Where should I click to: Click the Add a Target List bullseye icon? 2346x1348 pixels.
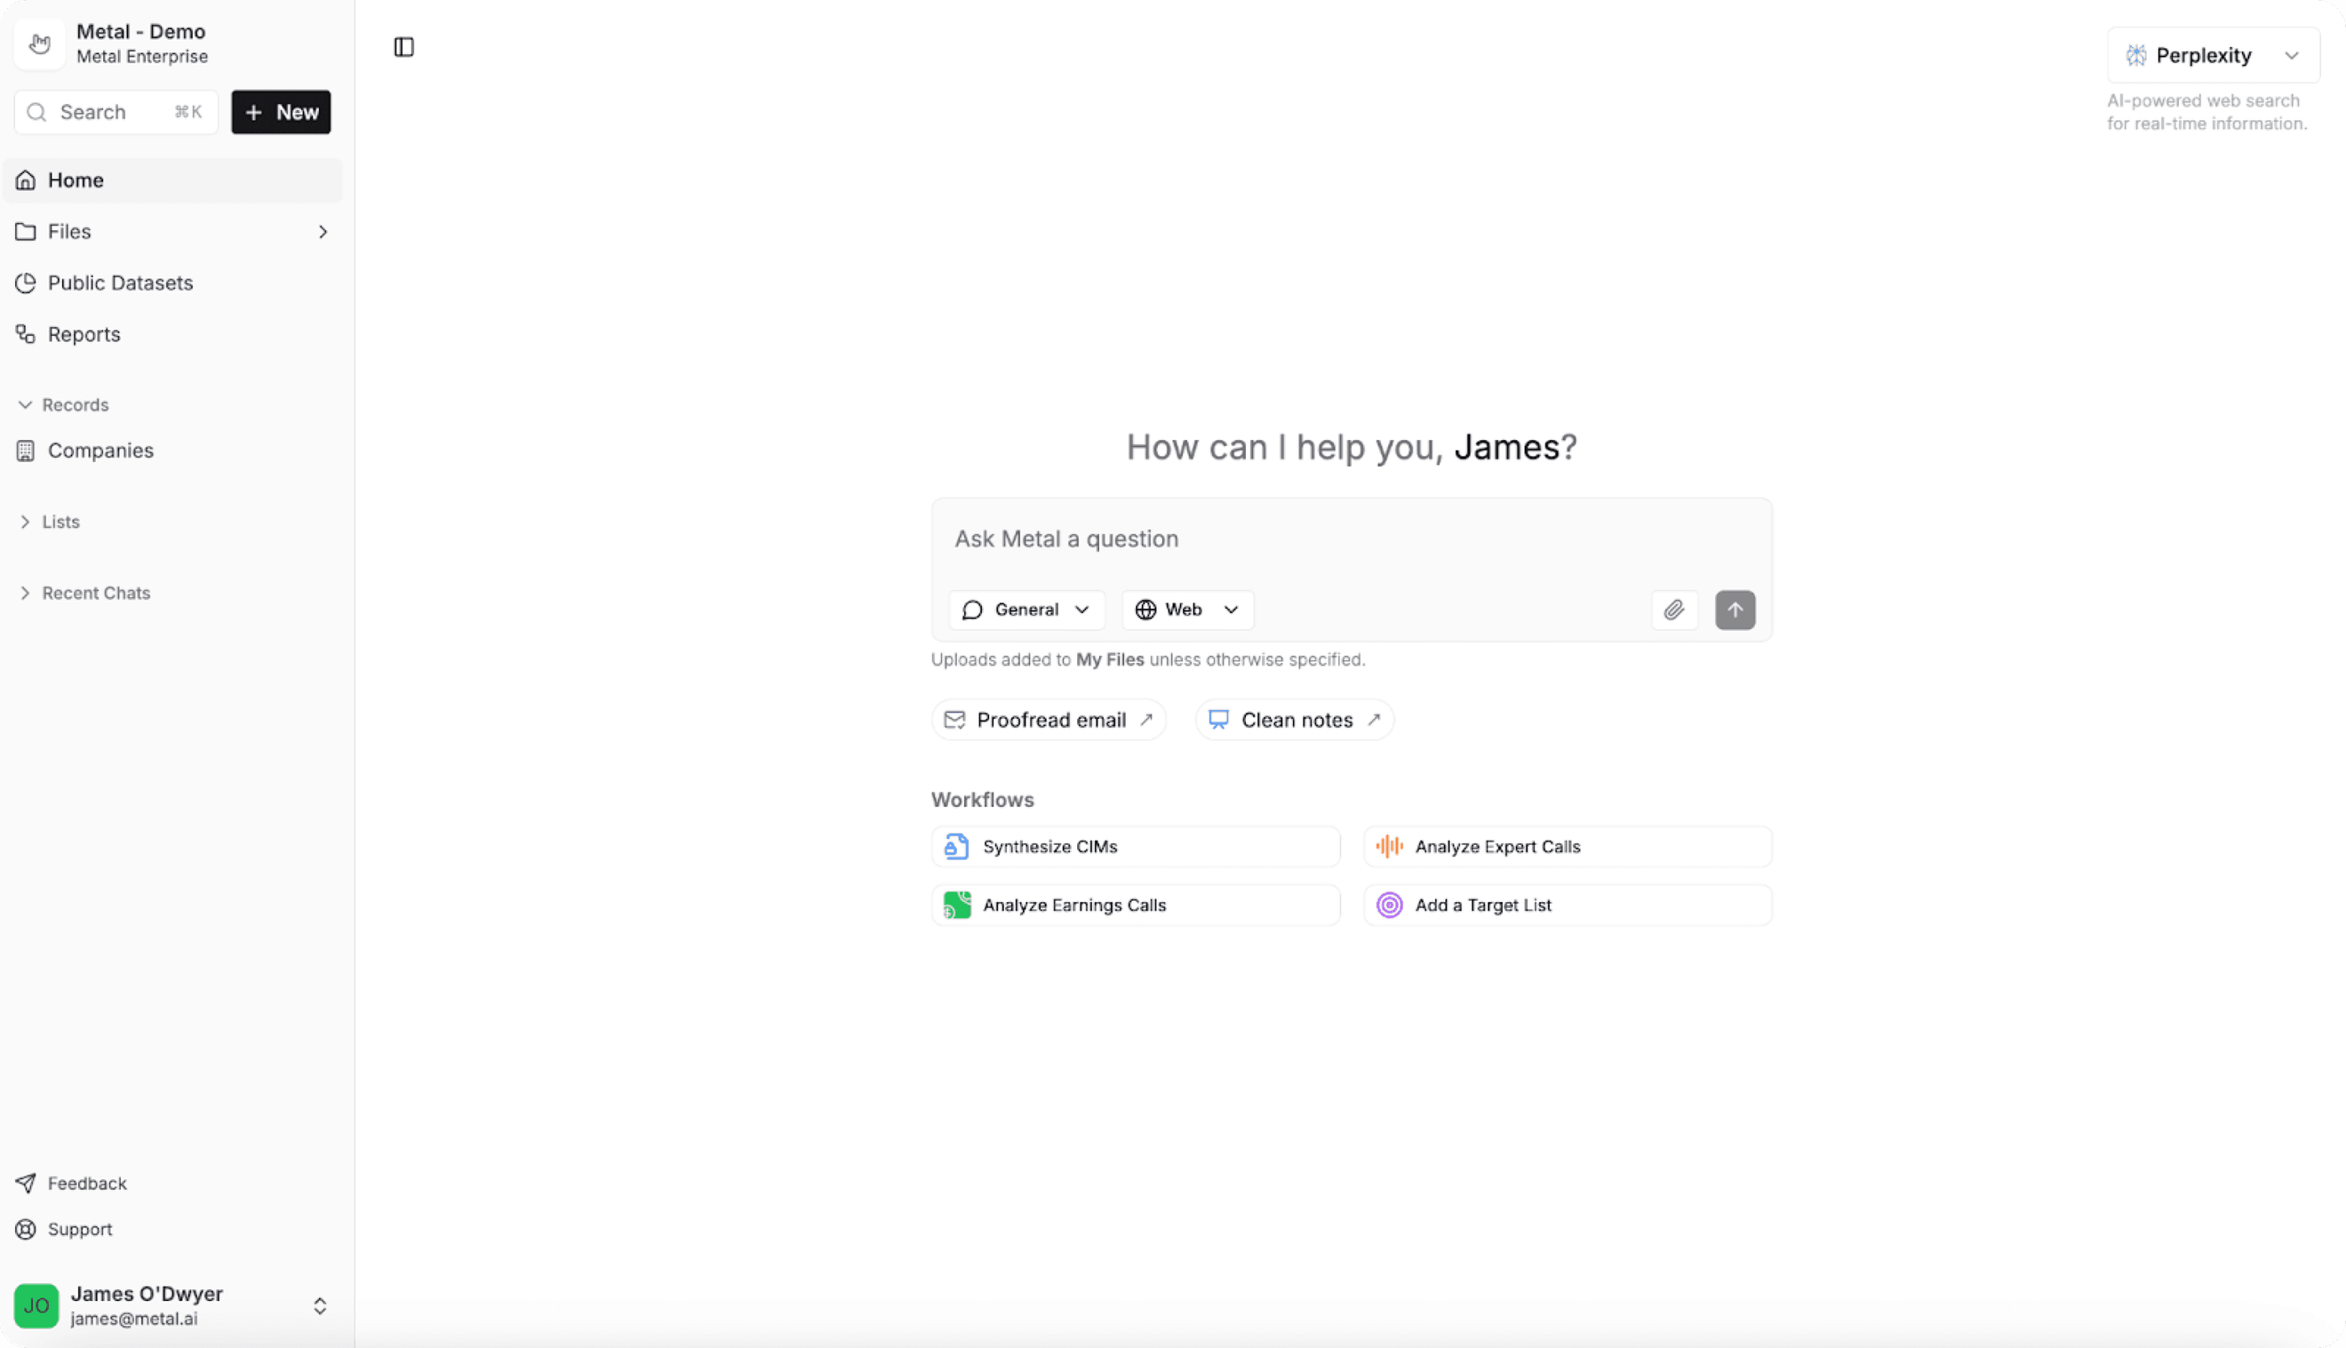point(1389,905)
